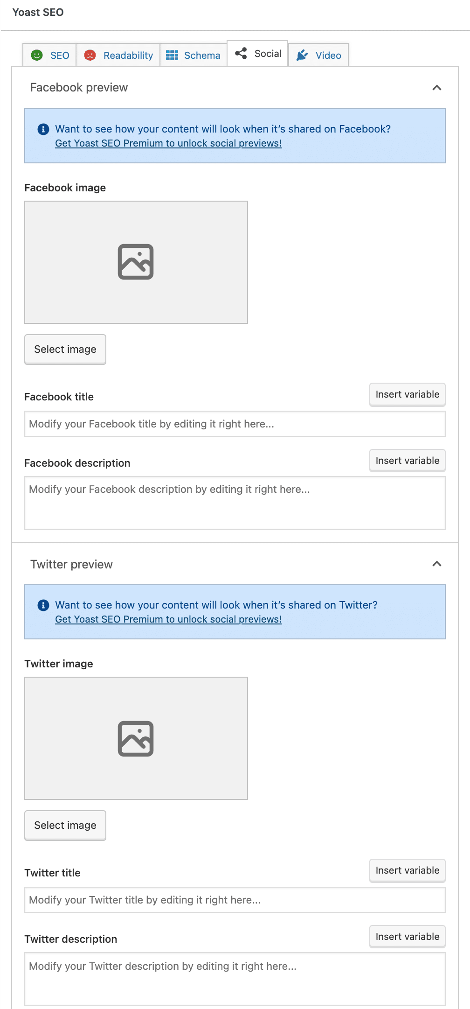The image size is (470, 1009).
Task: Collapse the Facebook preview section
Action: pyautogui.click(x=436, y=87)
